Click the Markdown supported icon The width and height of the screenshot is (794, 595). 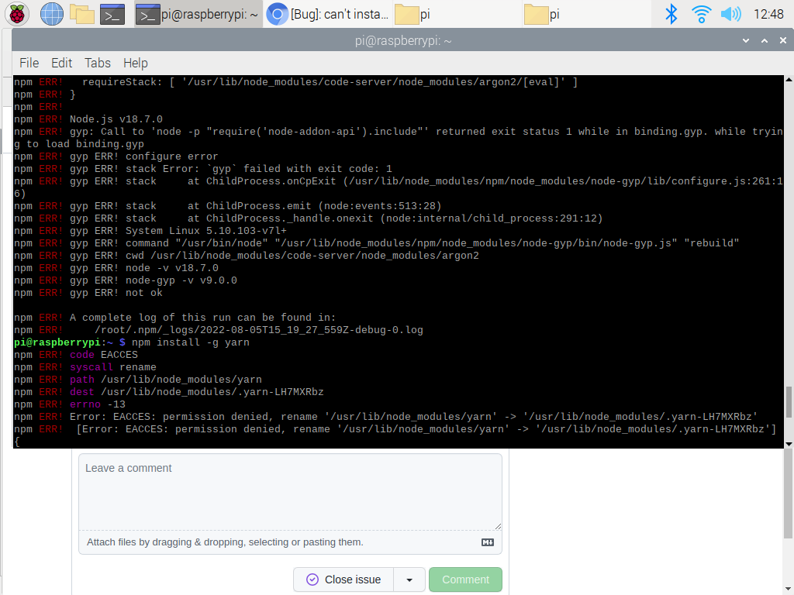pos(488,542)
